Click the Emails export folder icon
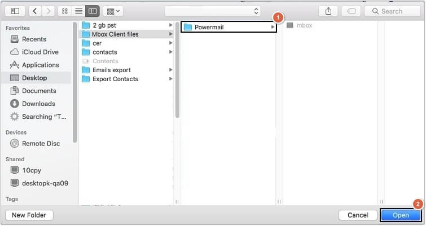Image resolution: width=426 pixels, height=226 pixels. [86, 70]
